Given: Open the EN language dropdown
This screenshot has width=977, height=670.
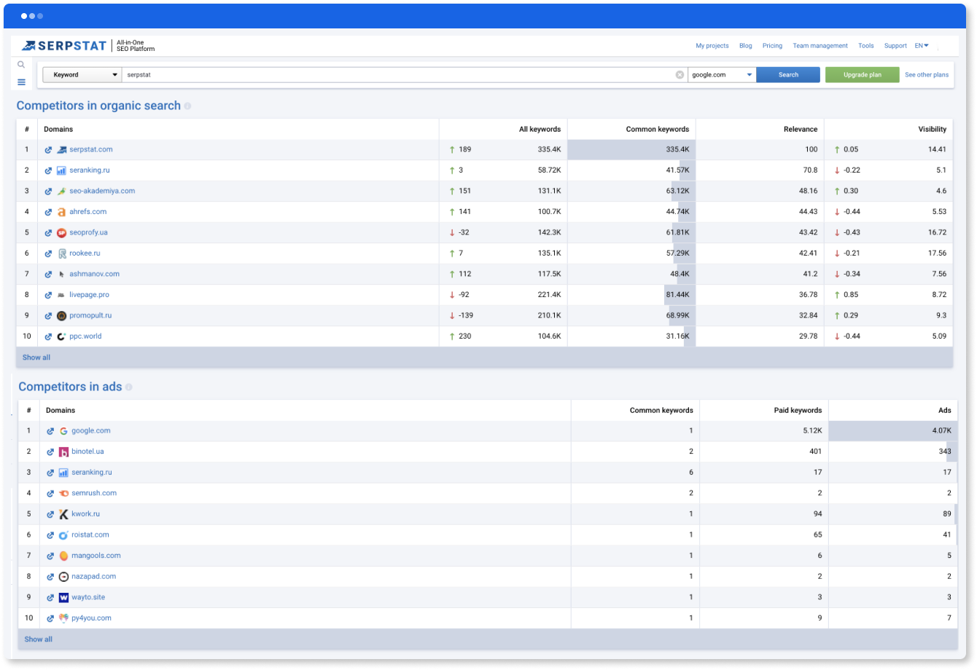Looking at the screenshot, I should [922, 46].
